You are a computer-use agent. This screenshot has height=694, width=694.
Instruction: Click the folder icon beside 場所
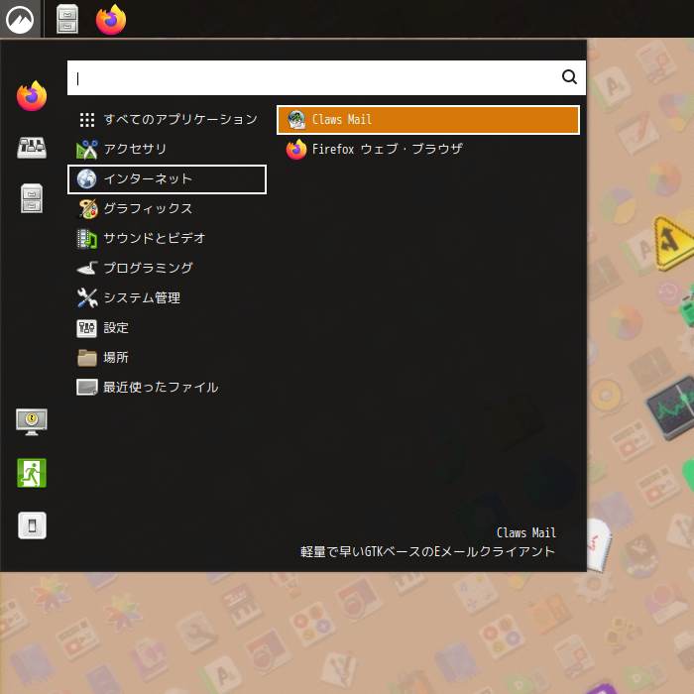click(x=87, y=358)
